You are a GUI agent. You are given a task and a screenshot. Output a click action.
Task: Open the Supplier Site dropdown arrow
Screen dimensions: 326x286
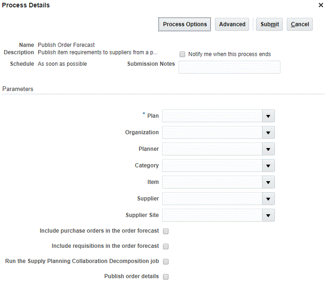268,215
